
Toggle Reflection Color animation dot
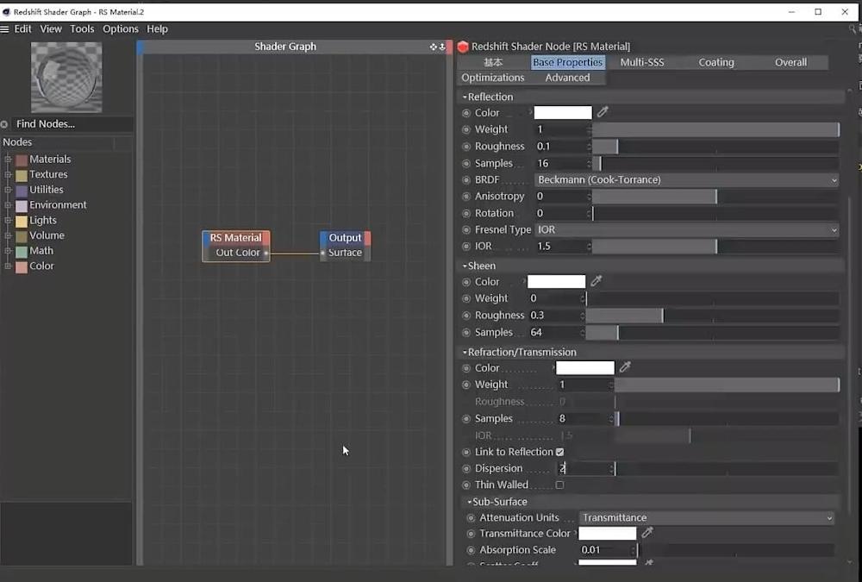(466, 113)
